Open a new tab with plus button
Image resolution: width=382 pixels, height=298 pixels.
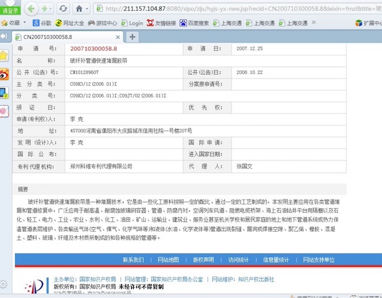click(132, 37)
